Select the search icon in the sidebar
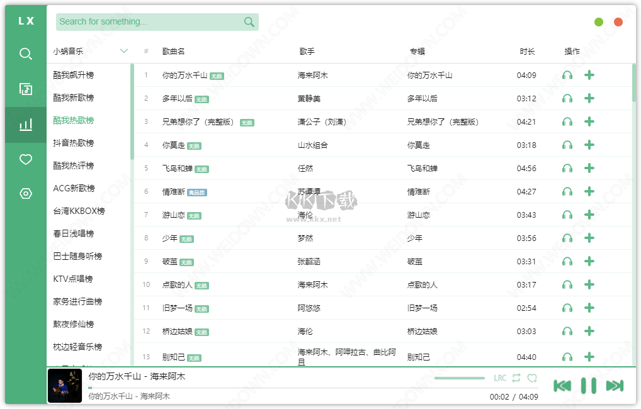The image size is (641, 409). (x=25, y=54)
